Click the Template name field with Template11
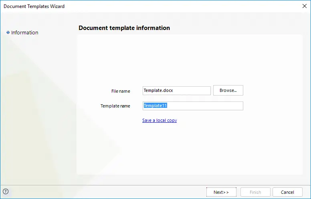Viewport: 311px width, 199px height. pyautogui.click(x=193, y=106)
